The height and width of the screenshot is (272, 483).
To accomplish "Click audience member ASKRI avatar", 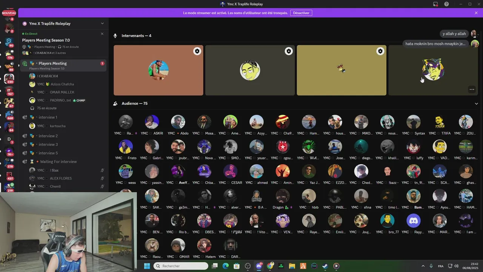I will [152, 122].
